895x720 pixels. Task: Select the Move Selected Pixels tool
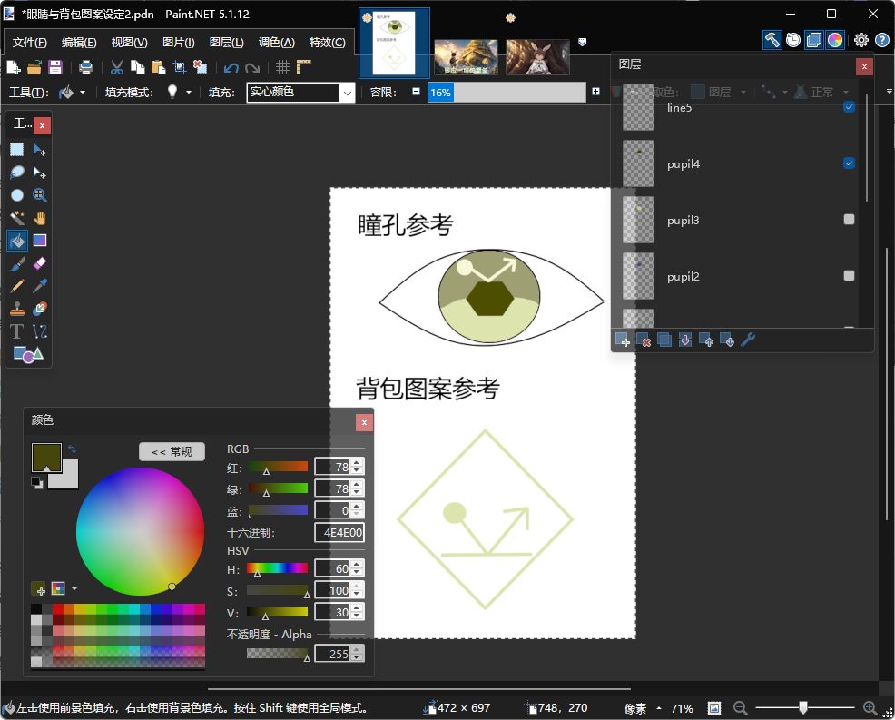[39, 150]
